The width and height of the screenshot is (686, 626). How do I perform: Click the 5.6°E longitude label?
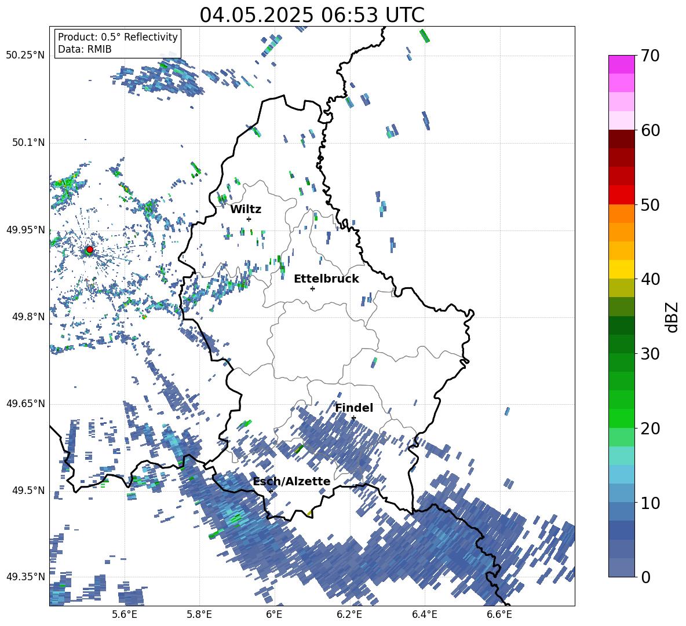pos(125,614)
